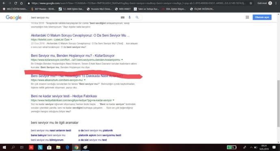Click the green battery percentage indicator

tap(232, 147)
